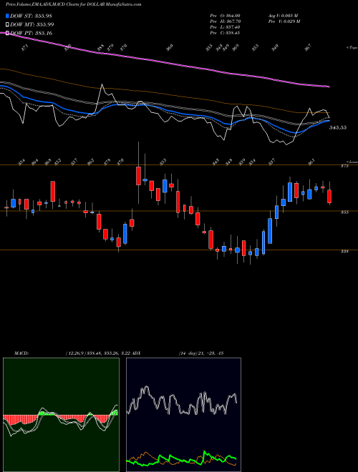Click the last red candlestick on the right

[329, 196]
